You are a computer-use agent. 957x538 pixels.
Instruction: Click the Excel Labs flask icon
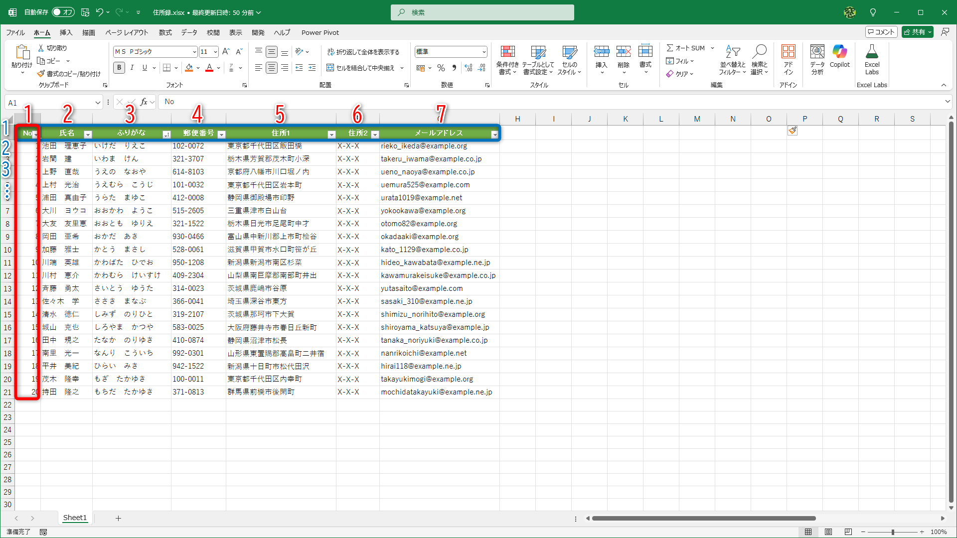(x=872, y=52)
